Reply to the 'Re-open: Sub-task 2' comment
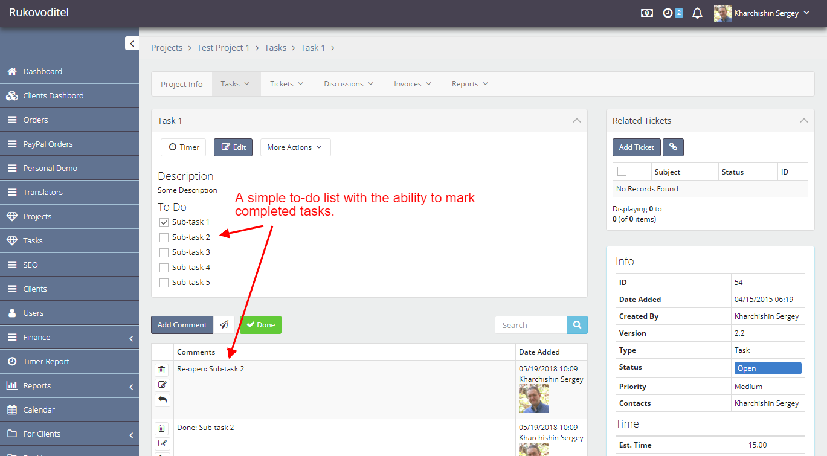The height and width of the screenshot is (456, 827). click(x=163, y=400)
